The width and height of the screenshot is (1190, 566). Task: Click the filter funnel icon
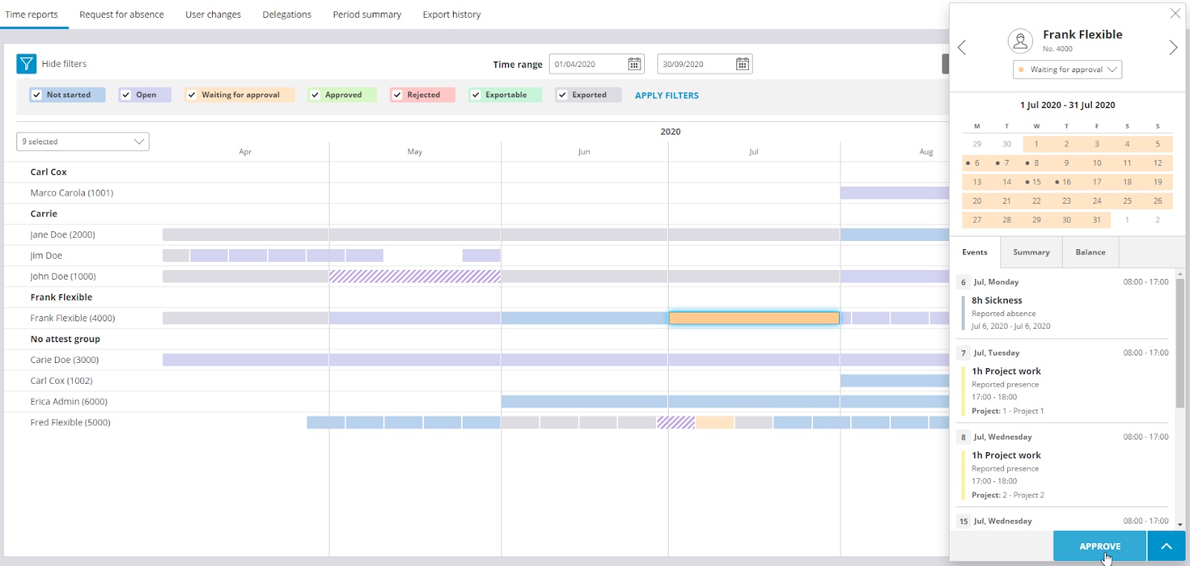[x=26, y=64]
